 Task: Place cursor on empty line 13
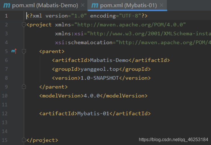[x=117, y=123]
